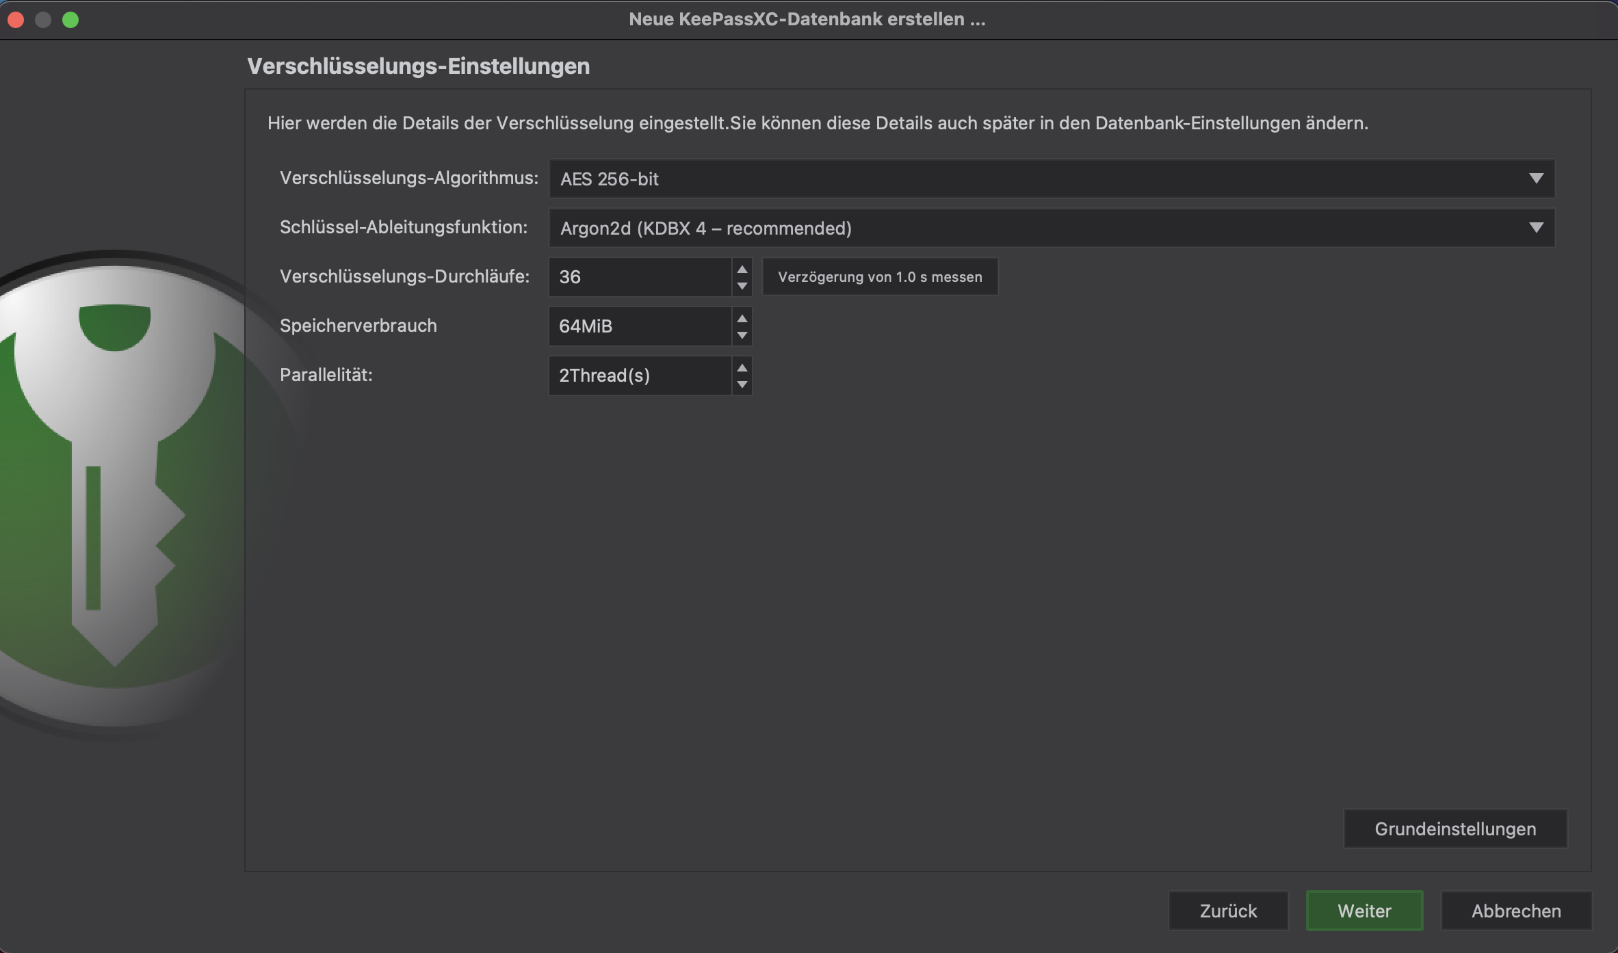The height and width of the screenshot is (953, 1618).
Task: Proceed by clicking Weiter
Action: tap(1363, 911)
